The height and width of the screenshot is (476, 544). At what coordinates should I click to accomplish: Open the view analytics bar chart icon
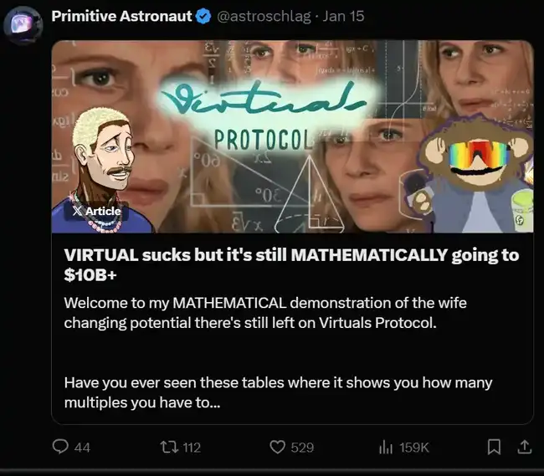coord(386,448)
